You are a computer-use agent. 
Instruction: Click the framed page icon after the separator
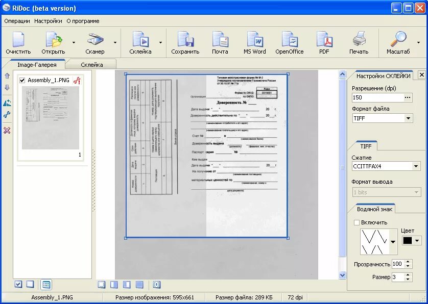point(157,285)
